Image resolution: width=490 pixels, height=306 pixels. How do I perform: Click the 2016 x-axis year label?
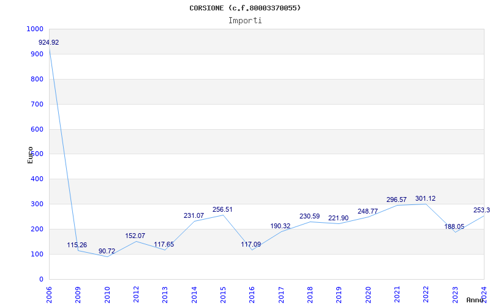(x=252, y=295)
